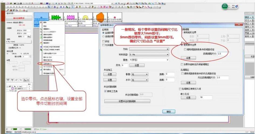Select the orange part thumbnail number 5
Image resolution: width=255 pixels, height=134 pixels.
(100, 17)
